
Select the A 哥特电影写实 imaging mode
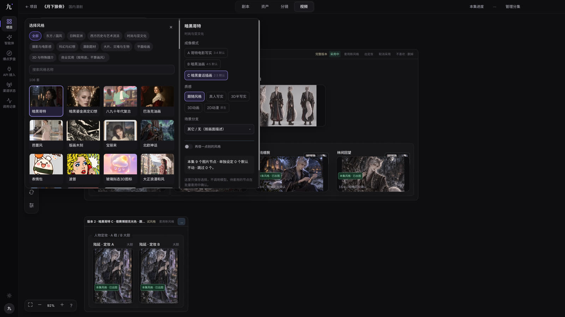click(206, 53)
